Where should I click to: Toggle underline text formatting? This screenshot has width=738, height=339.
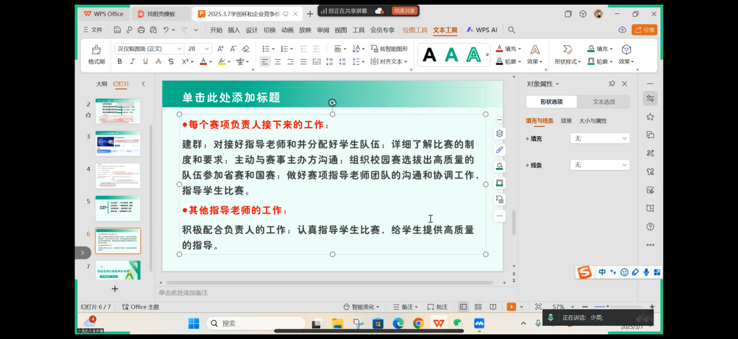click(145, 62)
